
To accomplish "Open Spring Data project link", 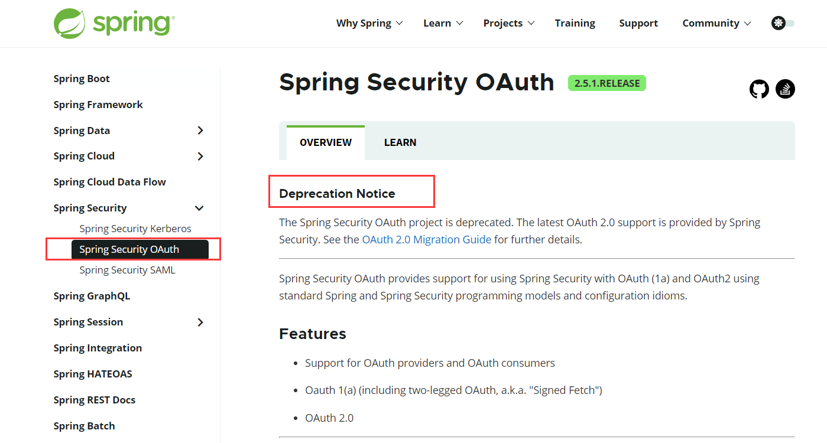I will (82, 131).
